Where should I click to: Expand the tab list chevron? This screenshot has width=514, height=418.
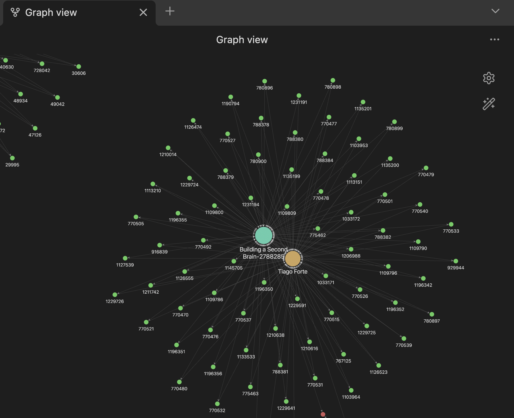(x=495, y=11)
